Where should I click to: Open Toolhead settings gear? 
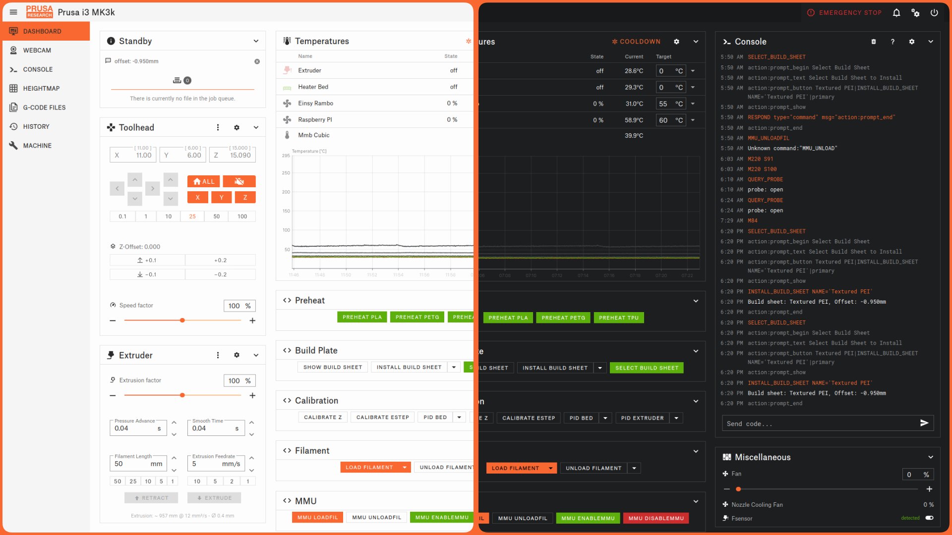[237, 127]
